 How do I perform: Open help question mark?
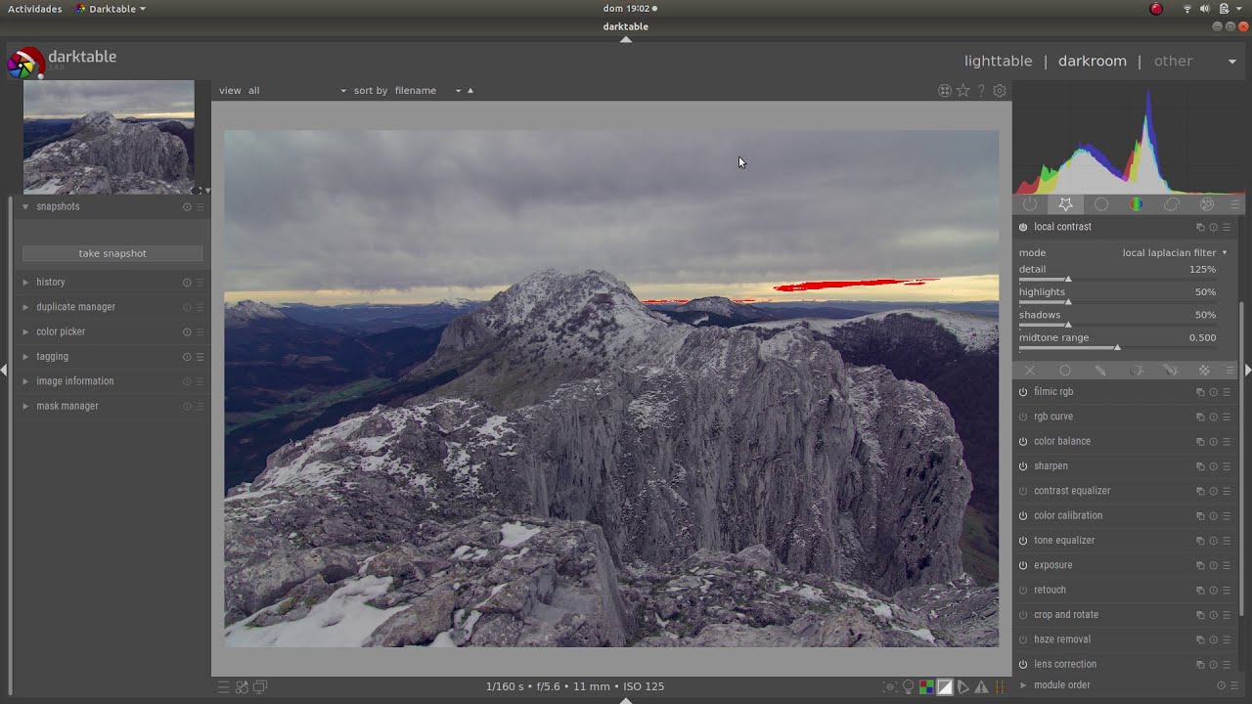(x=981, y=91)
